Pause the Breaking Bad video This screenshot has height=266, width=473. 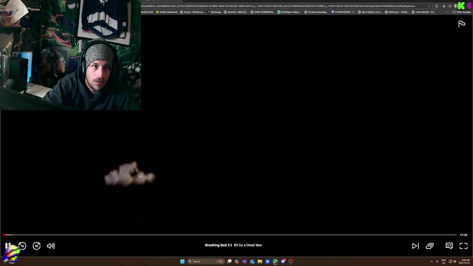coord(8,246)
